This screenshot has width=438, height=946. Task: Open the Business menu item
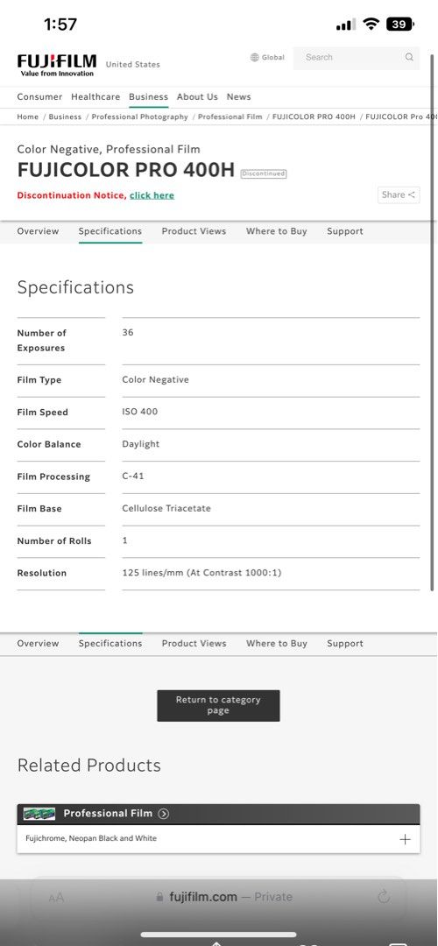click(148, 96)
